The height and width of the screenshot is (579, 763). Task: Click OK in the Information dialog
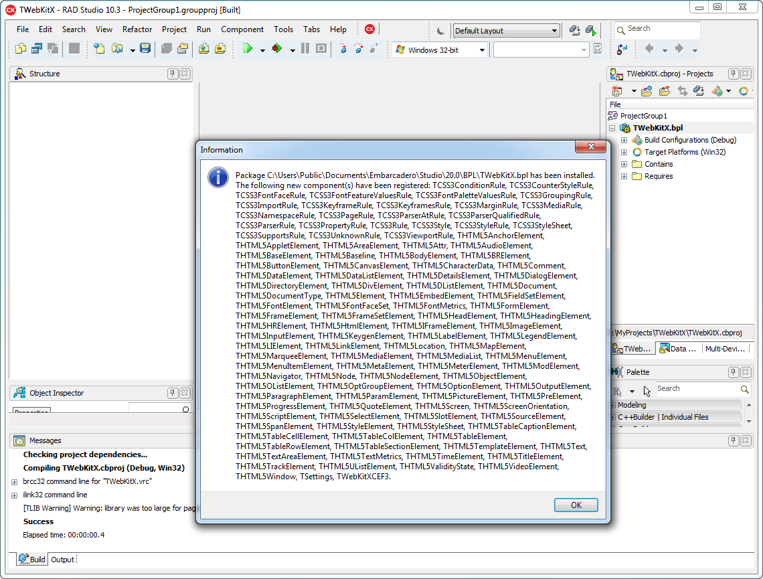click(576, 505)
